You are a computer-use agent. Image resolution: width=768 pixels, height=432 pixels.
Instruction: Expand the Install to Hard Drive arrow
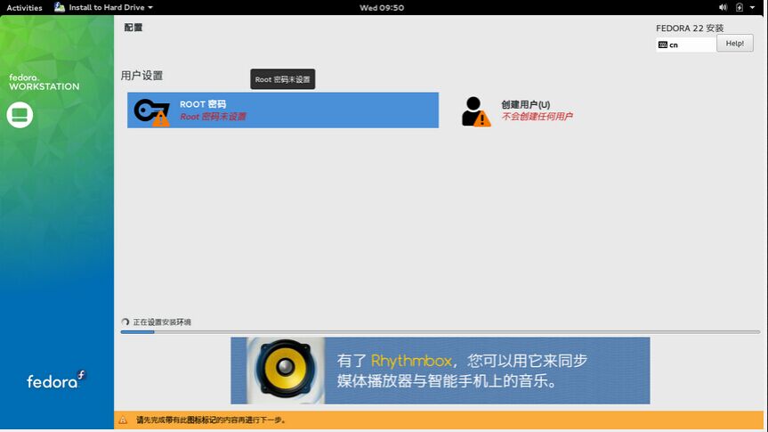pos(150,7)
